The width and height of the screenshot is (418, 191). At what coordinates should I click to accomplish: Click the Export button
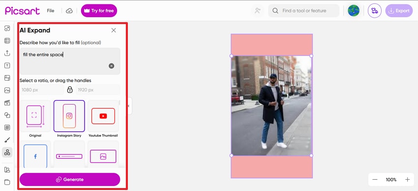tap(399, 11)
